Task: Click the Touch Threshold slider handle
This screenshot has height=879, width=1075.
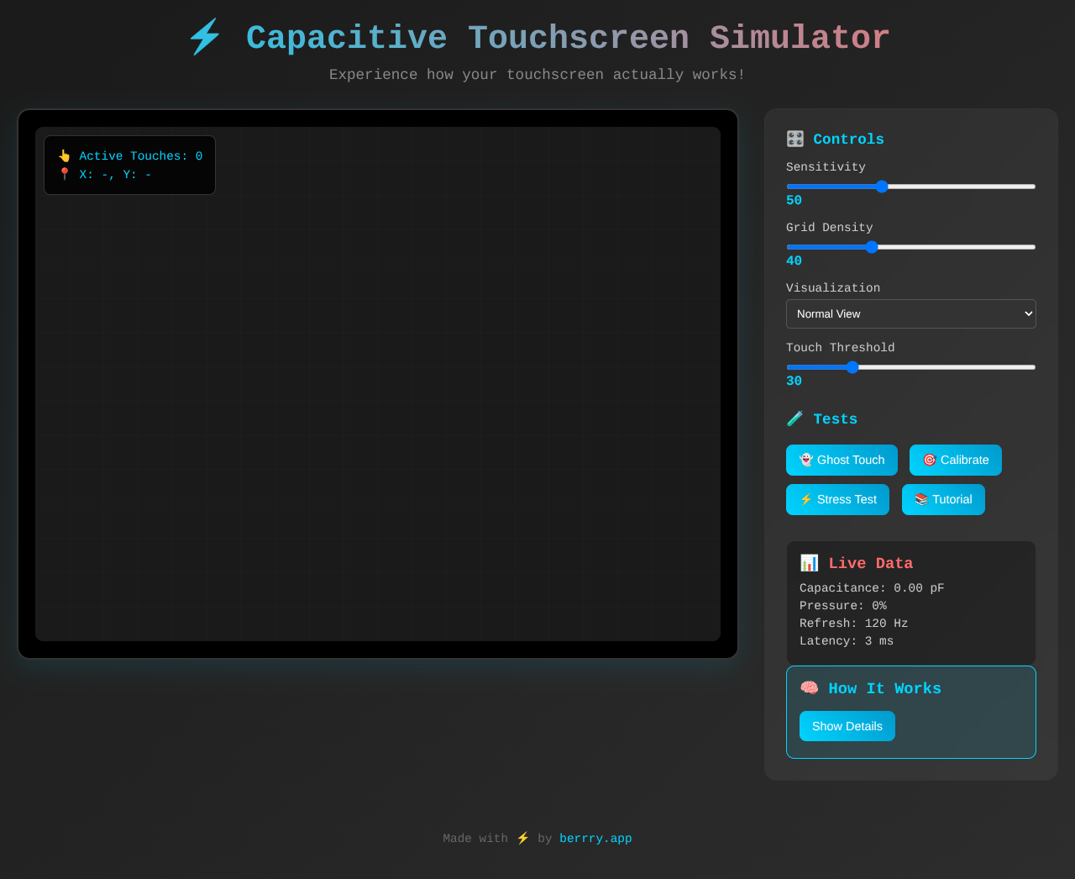Action: [x=853, y=366]
